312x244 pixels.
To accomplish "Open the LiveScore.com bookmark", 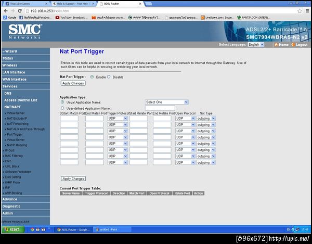I will coord(217,18).
